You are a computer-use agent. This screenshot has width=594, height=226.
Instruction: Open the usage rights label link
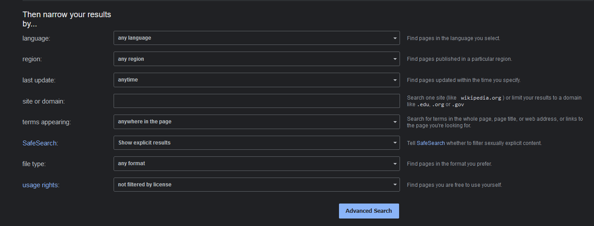(41, 185)
